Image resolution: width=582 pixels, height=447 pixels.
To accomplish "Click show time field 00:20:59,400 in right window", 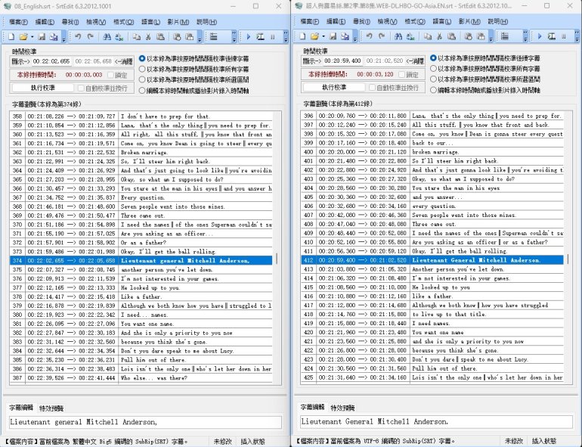I will pos(342,61).
